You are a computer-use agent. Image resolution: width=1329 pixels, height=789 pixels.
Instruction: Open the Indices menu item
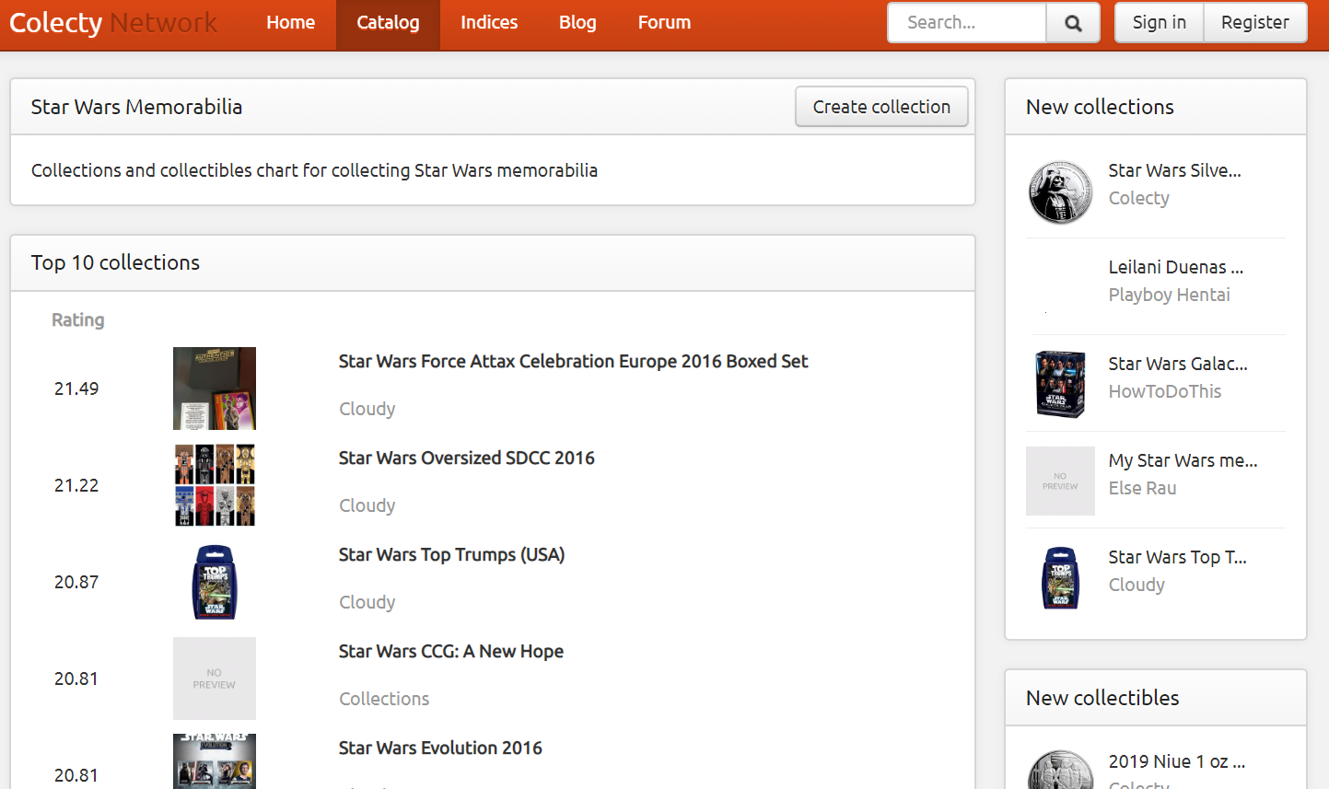[489, 22]
